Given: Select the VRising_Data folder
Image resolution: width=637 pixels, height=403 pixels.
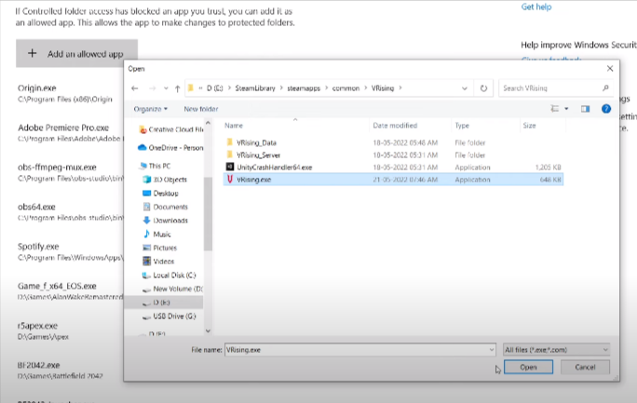Looking at the screenshot, I should [x=256, y=142].
